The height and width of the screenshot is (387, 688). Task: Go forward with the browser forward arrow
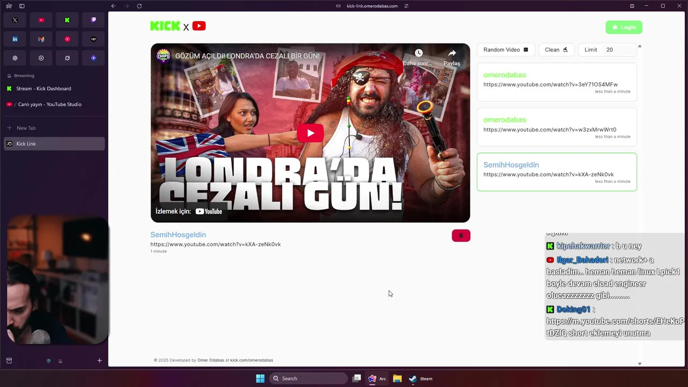pos(126,6)
